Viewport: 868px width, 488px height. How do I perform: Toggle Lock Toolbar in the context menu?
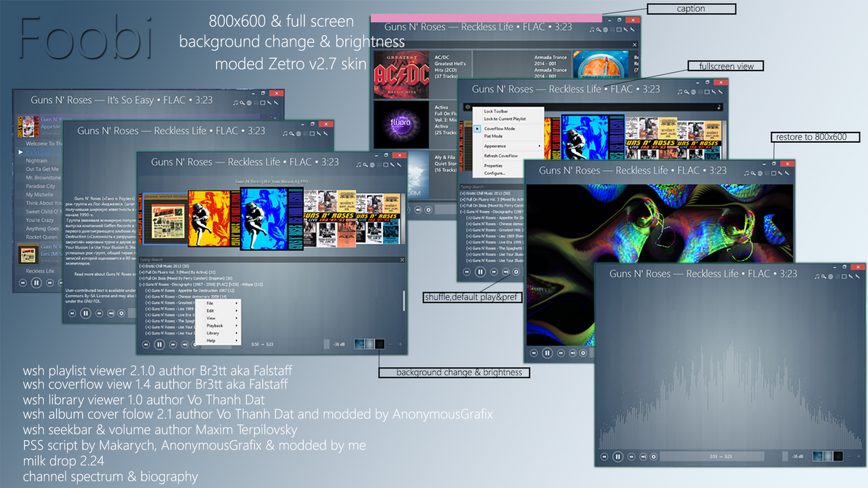coord(496,111)
